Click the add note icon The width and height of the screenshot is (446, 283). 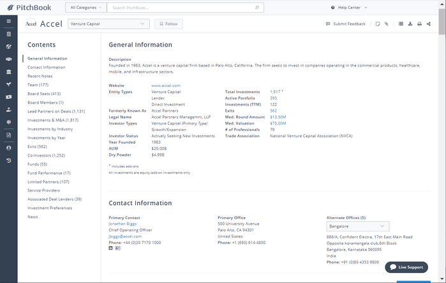click(x=378, y=24)
